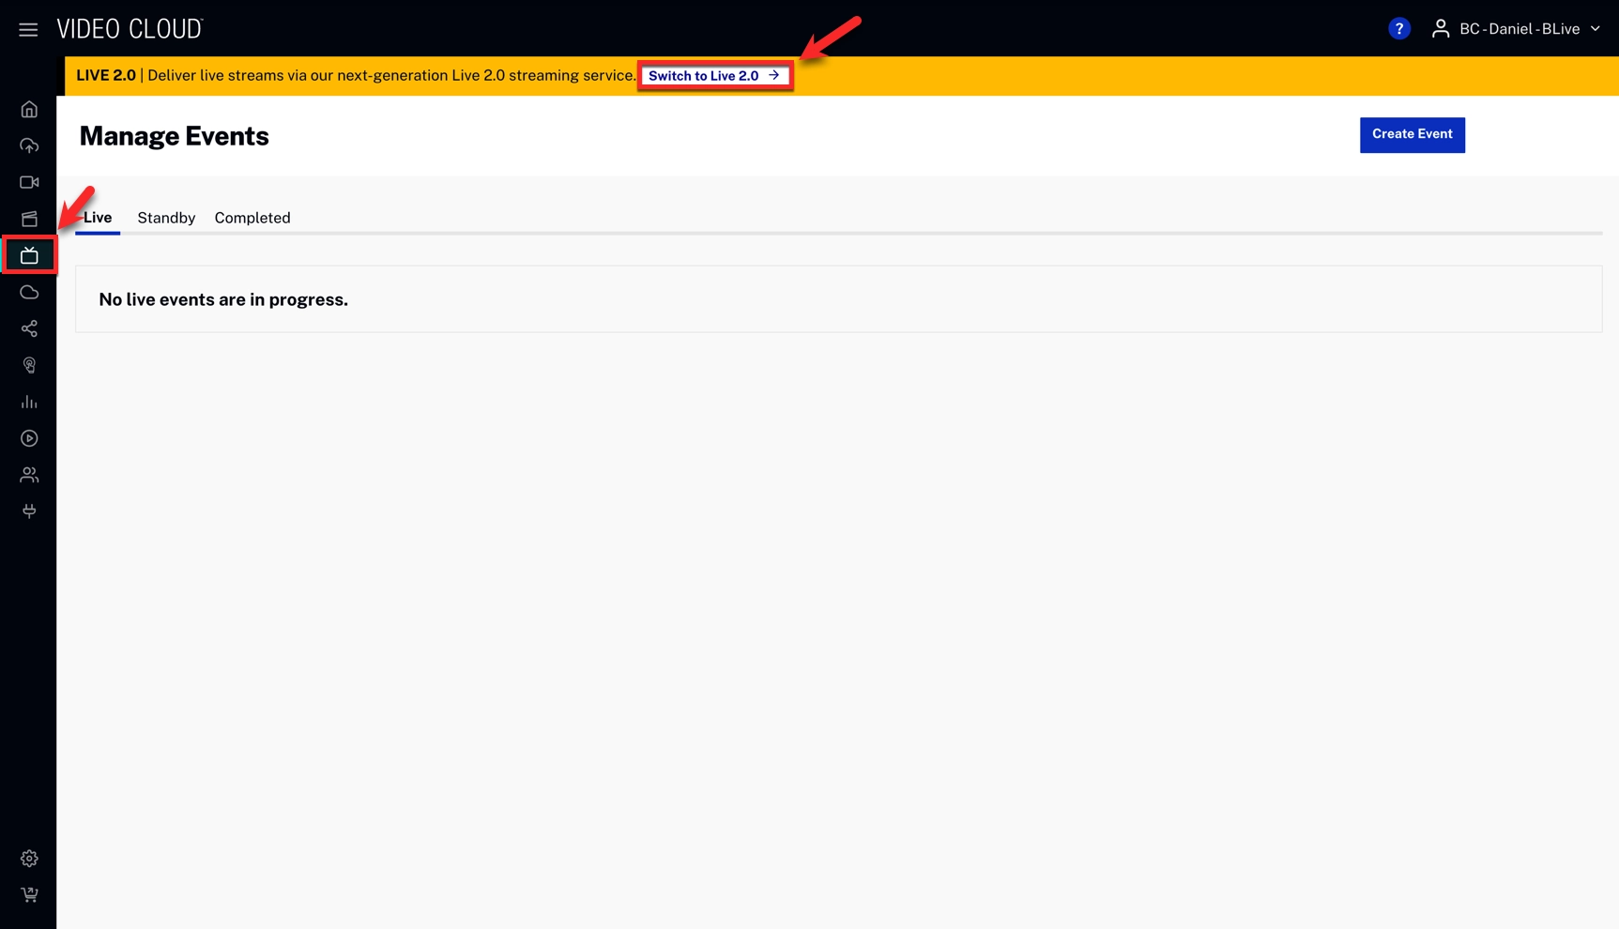Viewport: 1619px width, 929px height.
Task: Select the Live events tab
Action: (98, 218)
